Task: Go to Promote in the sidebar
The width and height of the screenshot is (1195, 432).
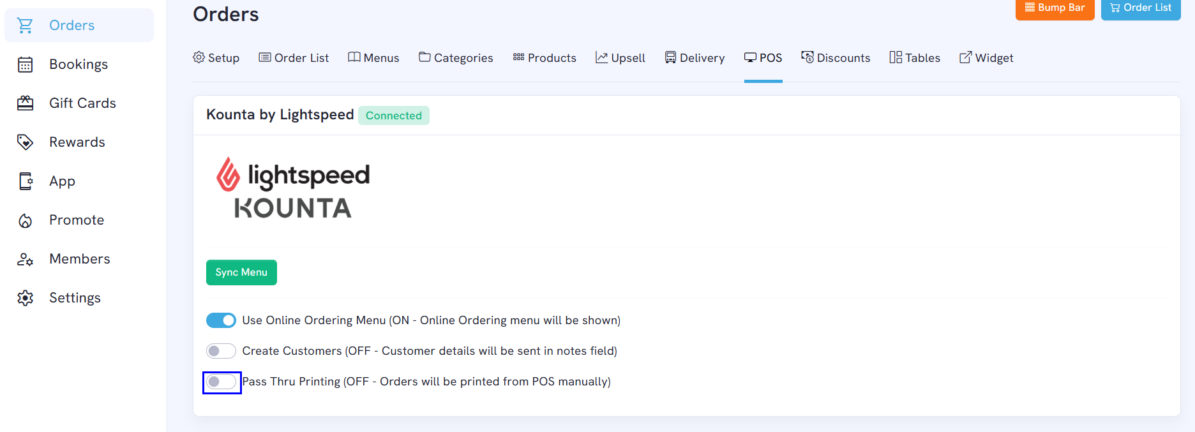Action: point(79,220)
